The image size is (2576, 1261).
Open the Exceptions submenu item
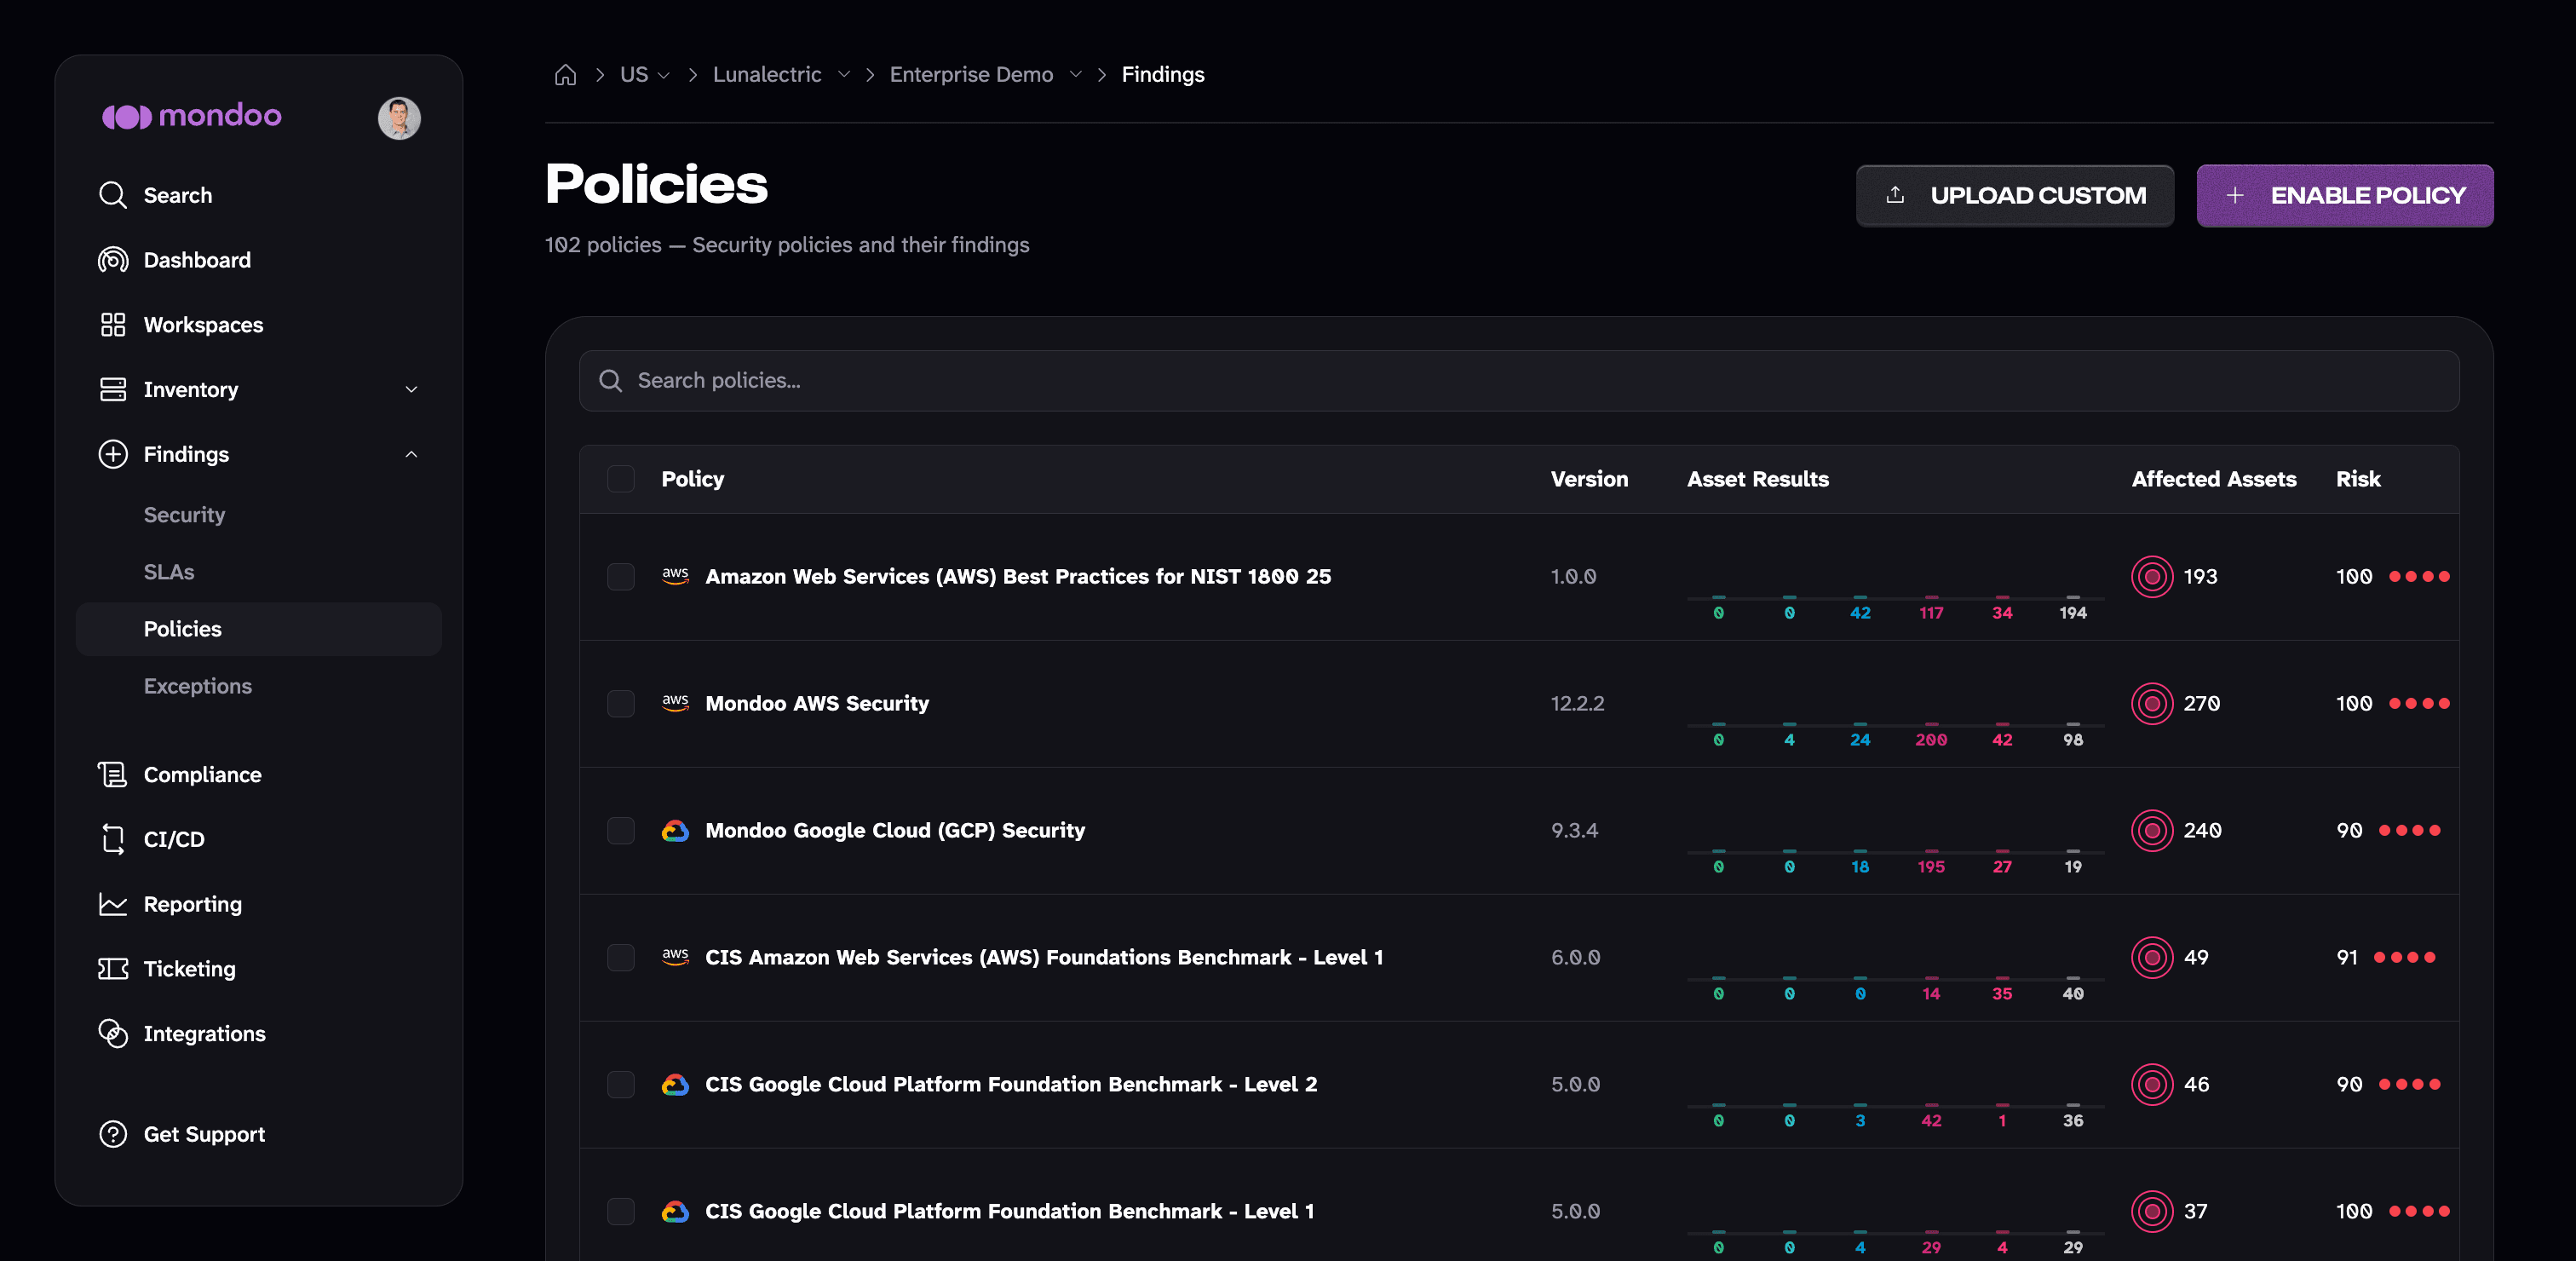(198, 686)
